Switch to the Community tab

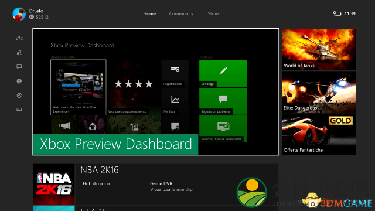tap(181, 13)
